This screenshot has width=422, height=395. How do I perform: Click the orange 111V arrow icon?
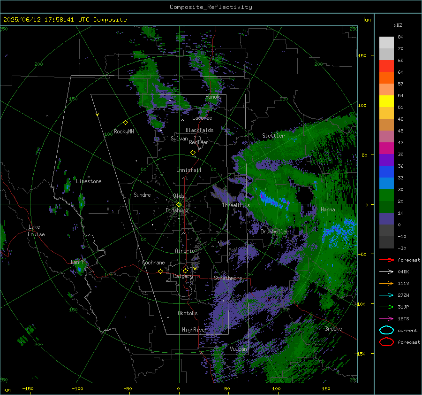[x=386, y=283]
